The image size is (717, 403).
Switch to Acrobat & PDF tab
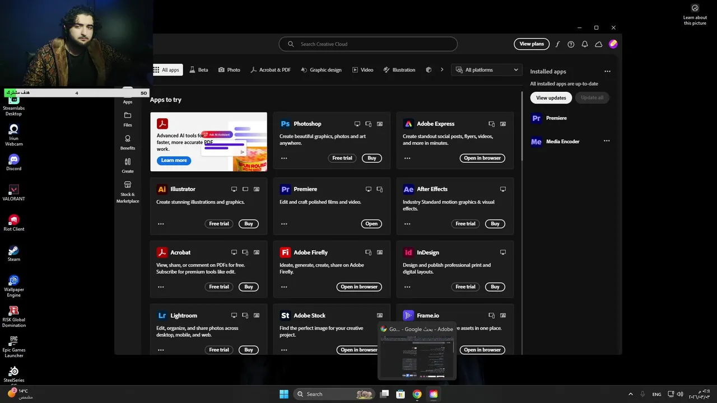point(271,70)
